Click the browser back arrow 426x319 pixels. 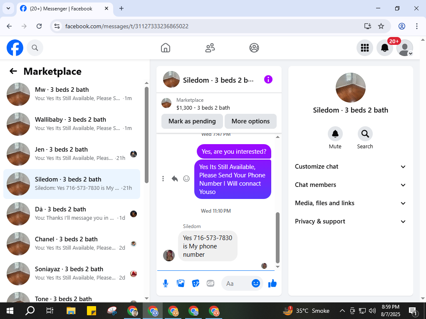[x=9, y=26]
